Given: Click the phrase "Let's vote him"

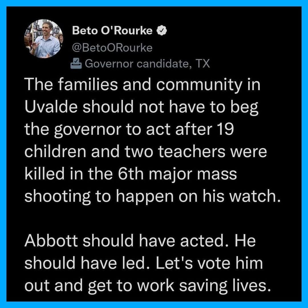Looking at the screenshot, I should pyautogui.click(x=209, y=263).
